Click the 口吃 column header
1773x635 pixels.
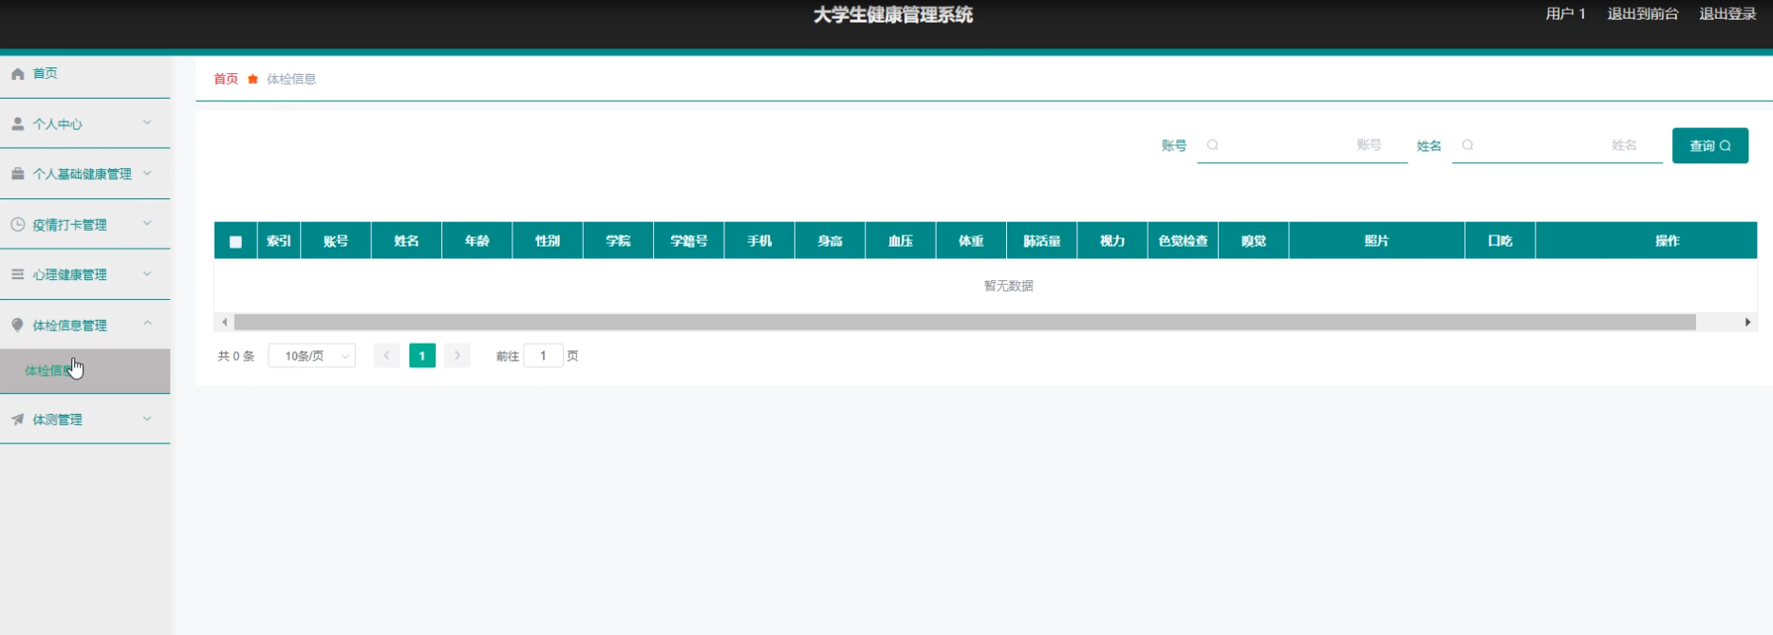coord(1501,241)
